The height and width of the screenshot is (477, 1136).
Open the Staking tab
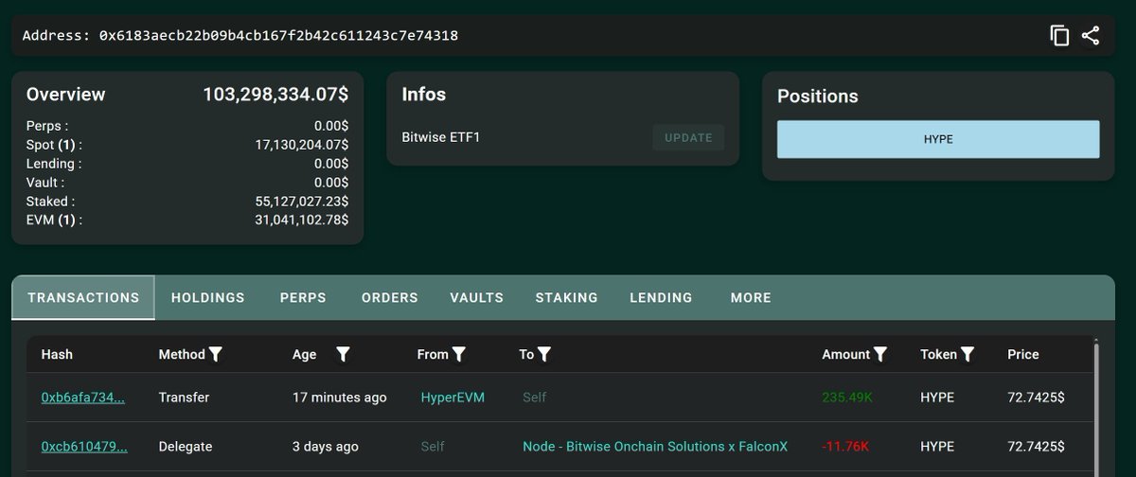point(566,297)
